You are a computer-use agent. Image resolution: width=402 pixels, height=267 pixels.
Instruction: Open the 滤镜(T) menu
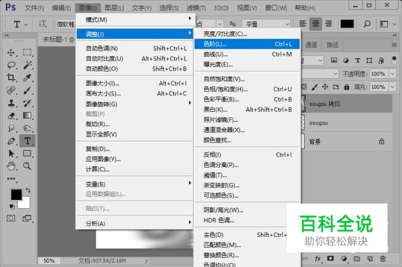point(196,8)
